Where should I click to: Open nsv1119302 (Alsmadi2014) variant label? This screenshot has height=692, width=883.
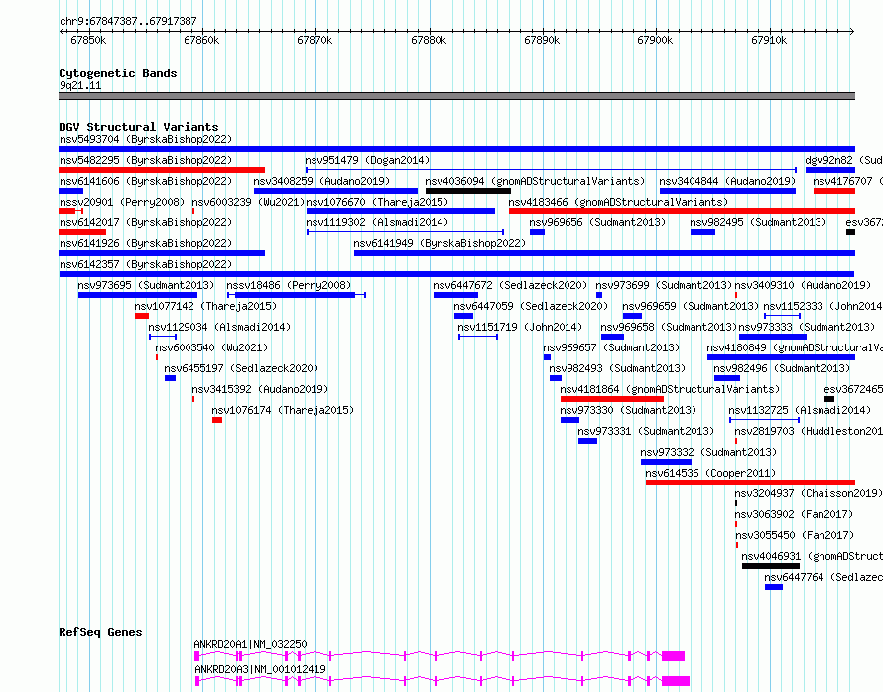pyautogui.click(x=377, y=222)
